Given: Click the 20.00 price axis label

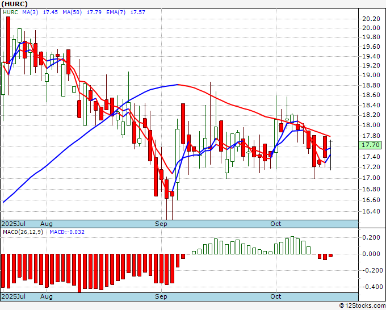Looking at the screenshot, I should coord(371,28).
